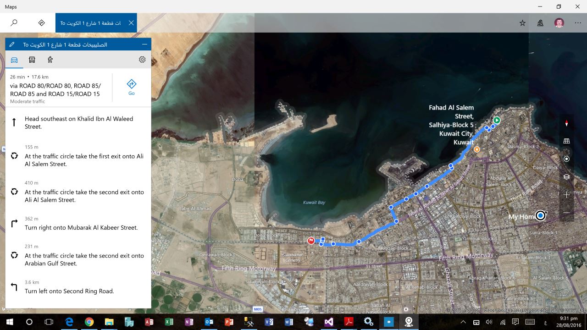Select step 'Head southeast on Khalid Ibn Al Waleed Street'
This screenshot has height=330, width=587.
coord(78,122)
